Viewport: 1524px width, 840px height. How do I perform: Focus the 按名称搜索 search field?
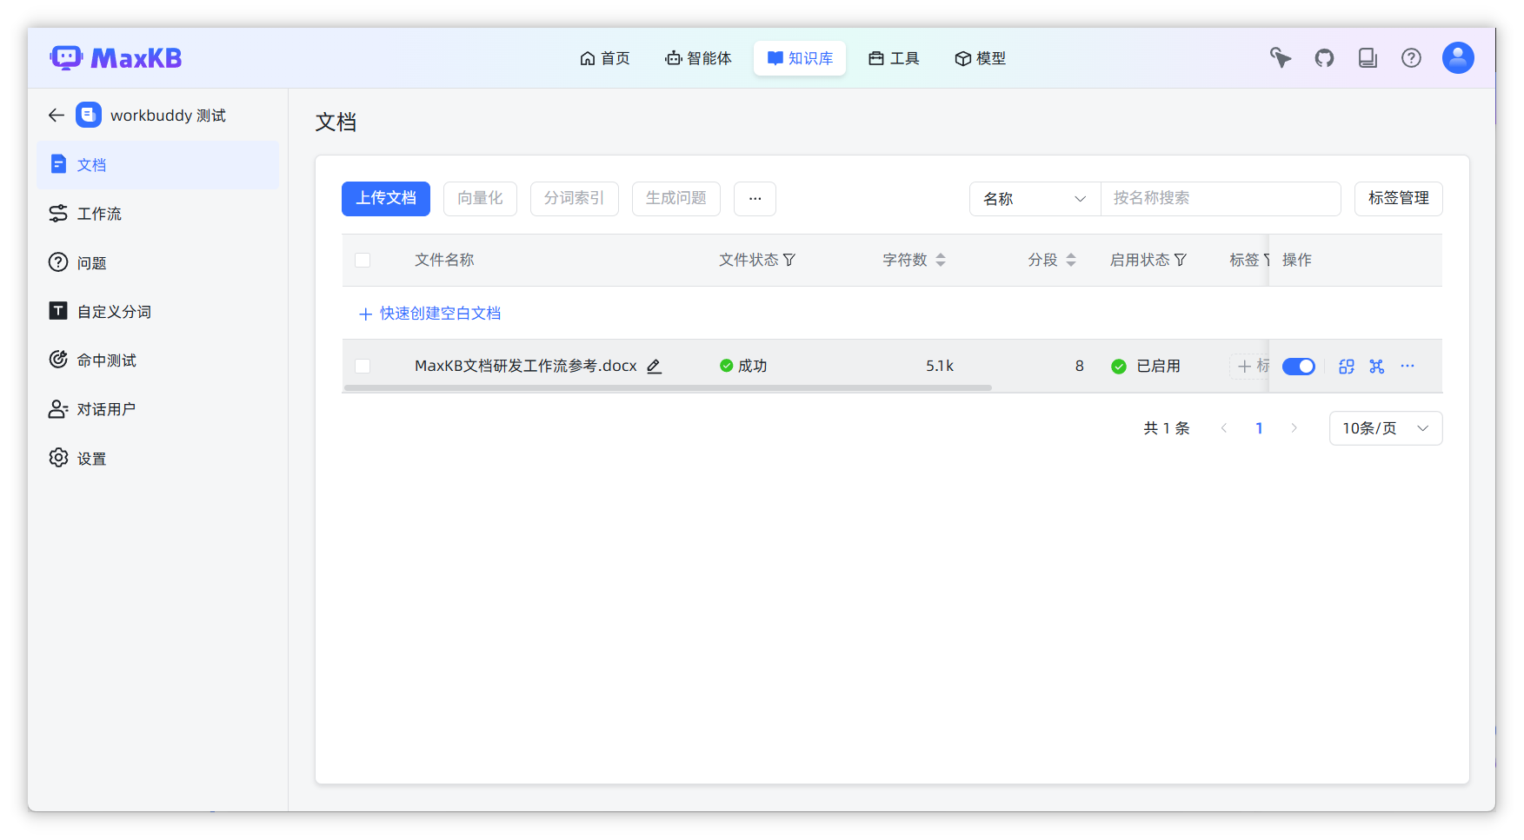click(x=1221, y=199)
